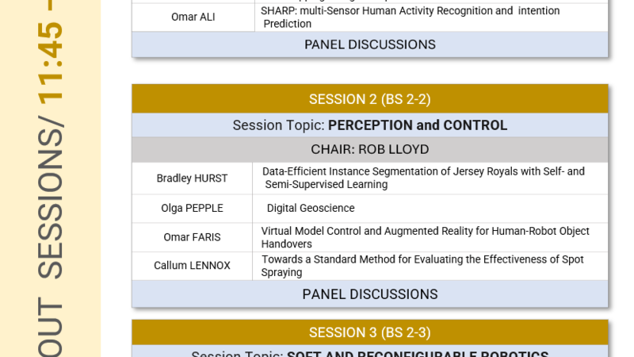Screen dimensions: 634x357
Task: Select the Digital Geoscience talk title
Action: click(x=311, y=209)
